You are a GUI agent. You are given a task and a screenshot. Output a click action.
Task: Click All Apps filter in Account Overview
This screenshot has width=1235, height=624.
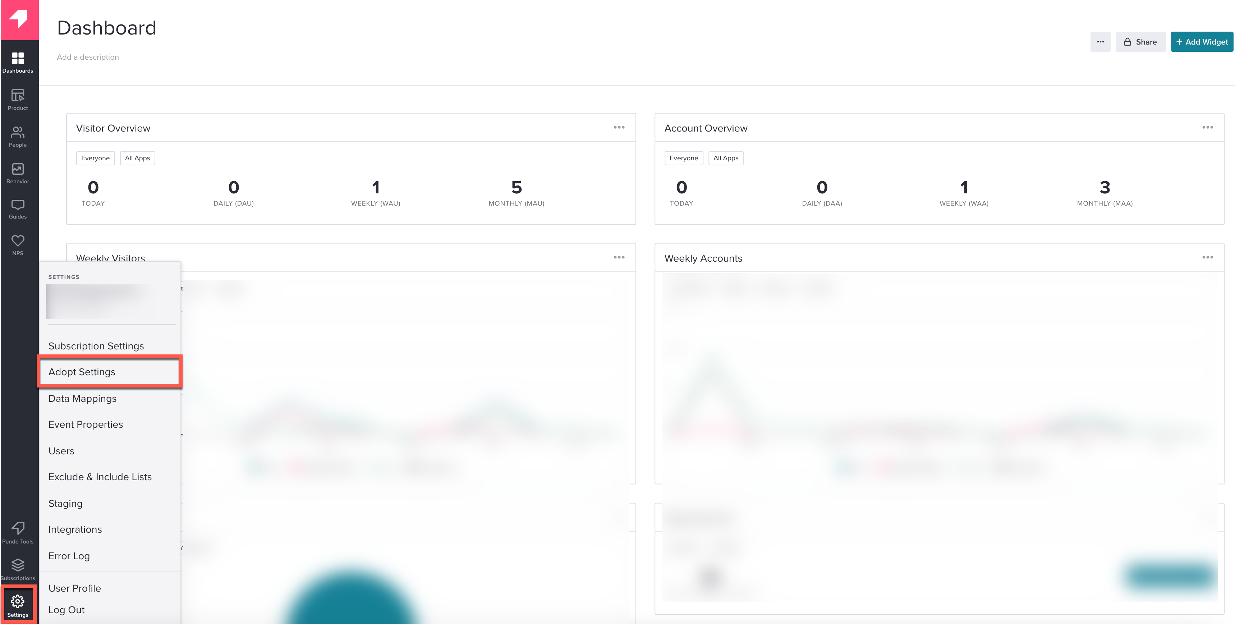726,158
